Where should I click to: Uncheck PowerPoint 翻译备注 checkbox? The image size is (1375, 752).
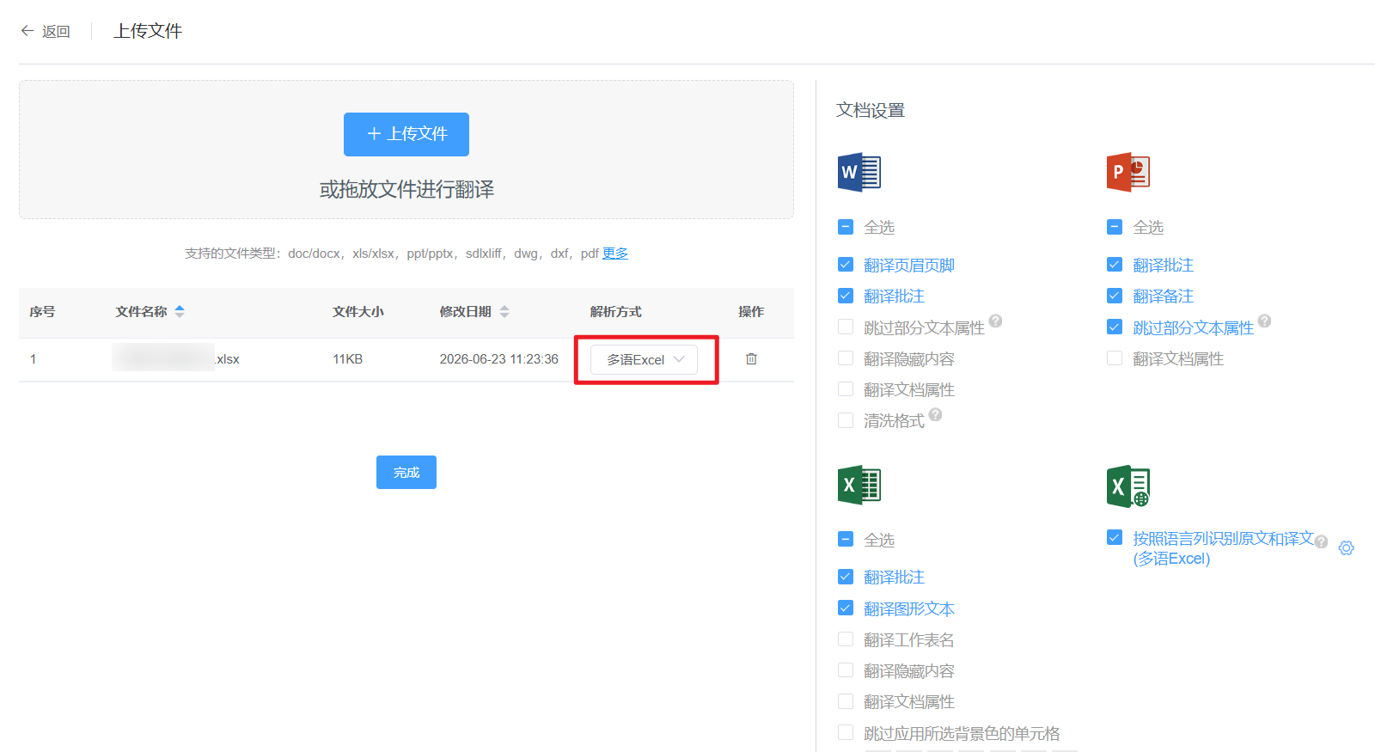point(1115,296)
